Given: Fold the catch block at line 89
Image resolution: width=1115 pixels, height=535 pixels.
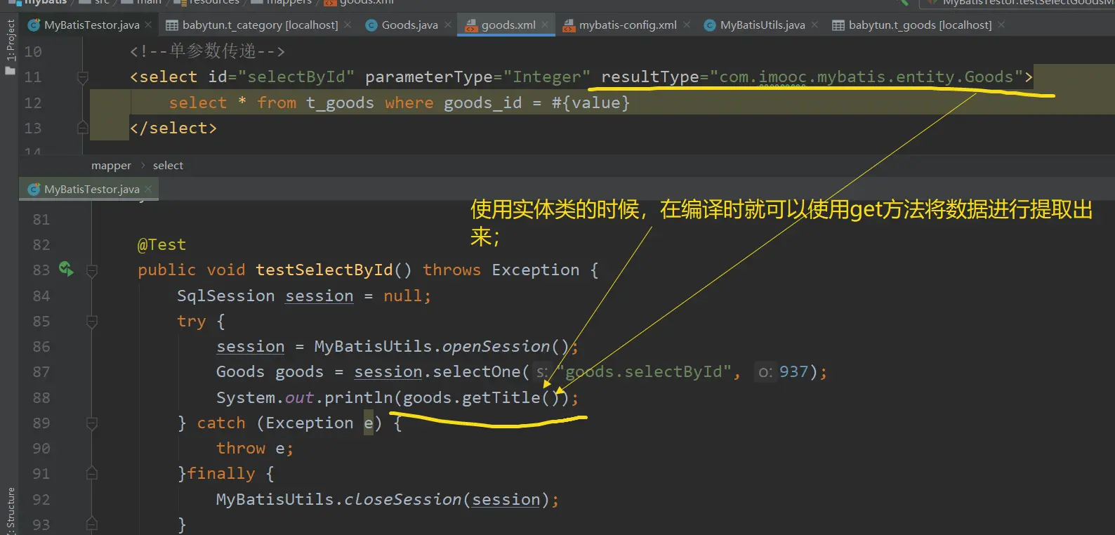Looking at the screenshot, I should [x=91, y=423].
